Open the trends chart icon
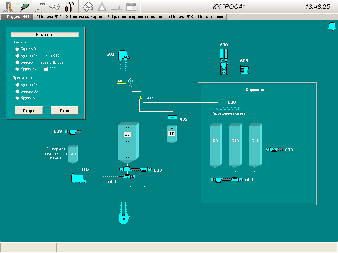This screenshot has width=338, height=253. point(116,7)
